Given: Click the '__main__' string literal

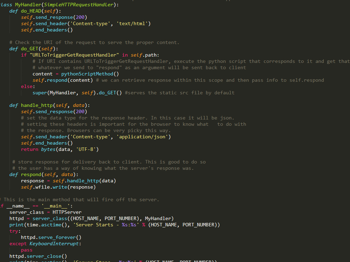Looking at the screenshot, I should [56, 206].
